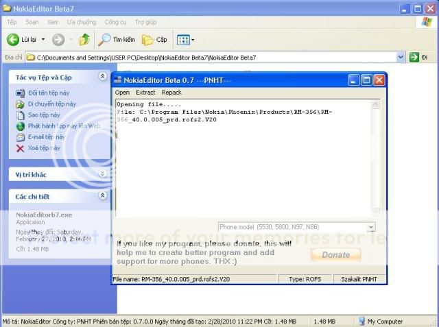Click E-mail this file icon
This screenshot has width=439, height=327.
pos(21,137)
